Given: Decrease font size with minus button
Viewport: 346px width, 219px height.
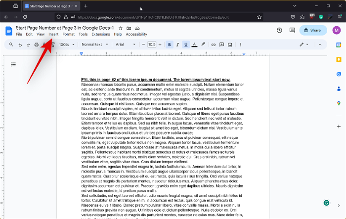Looking at the screenshot, I should [x=143, y=44].
